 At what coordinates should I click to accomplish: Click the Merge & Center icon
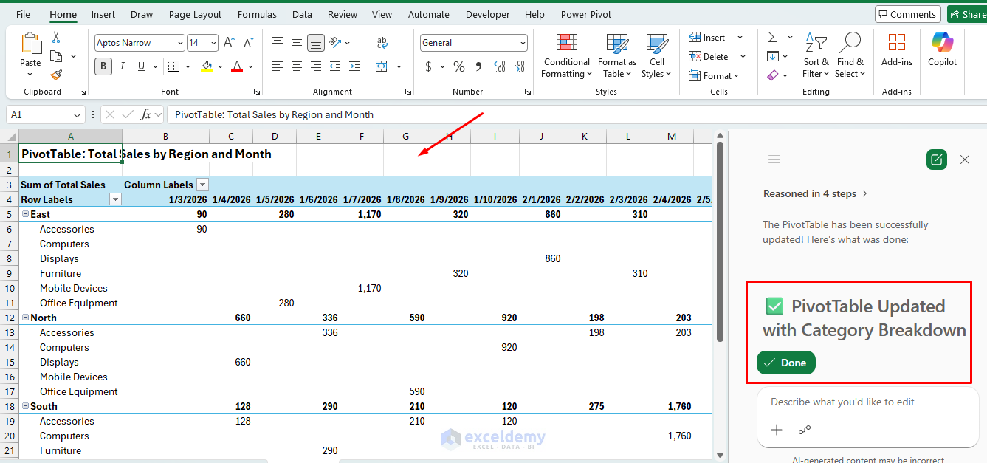click(382, 66)
